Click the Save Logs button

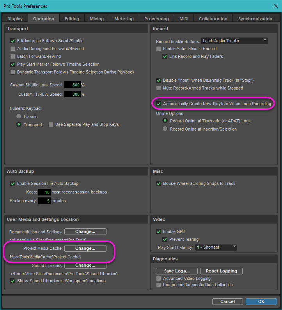177,271
